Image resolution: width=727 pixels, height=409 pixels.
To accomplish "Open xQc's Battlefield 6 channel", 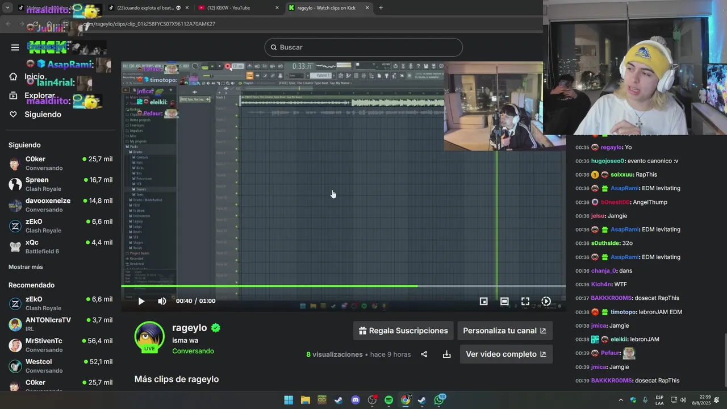I will tap(60, 247).
